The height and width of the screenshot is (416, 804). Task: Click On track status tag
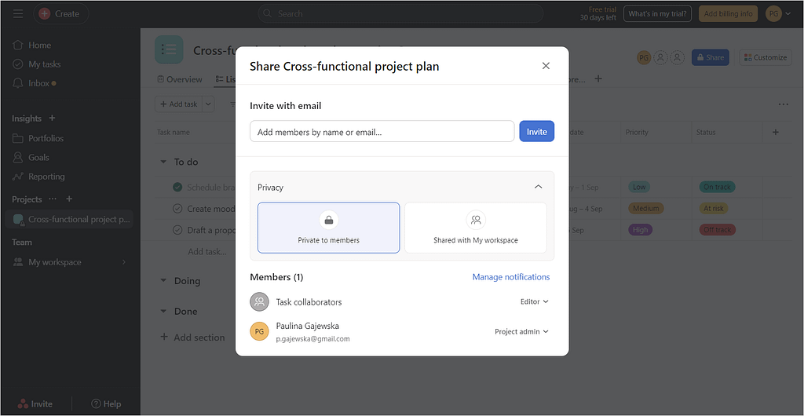pos(717,187)
